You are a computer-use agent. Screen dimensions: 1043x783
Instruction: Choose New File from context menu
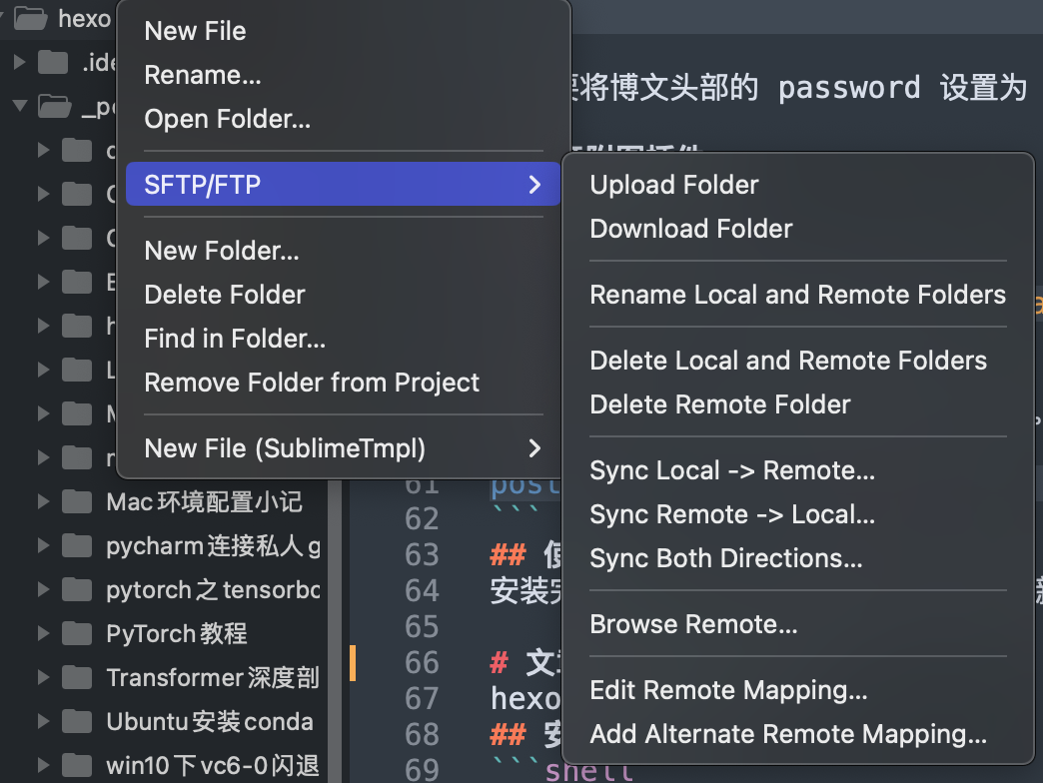click(195, 31)
